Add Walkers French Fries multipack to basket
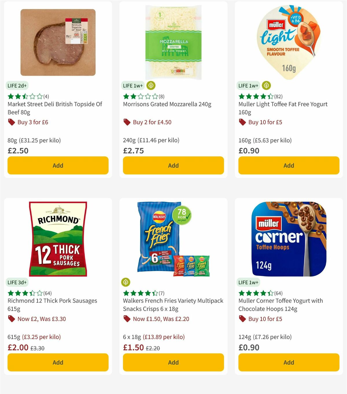 pos(173,362)
